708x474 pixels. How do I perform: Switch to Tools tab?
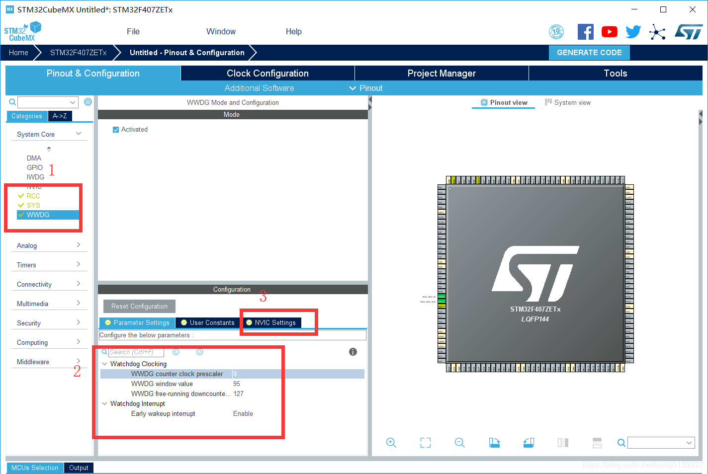(x=616, y=73)
